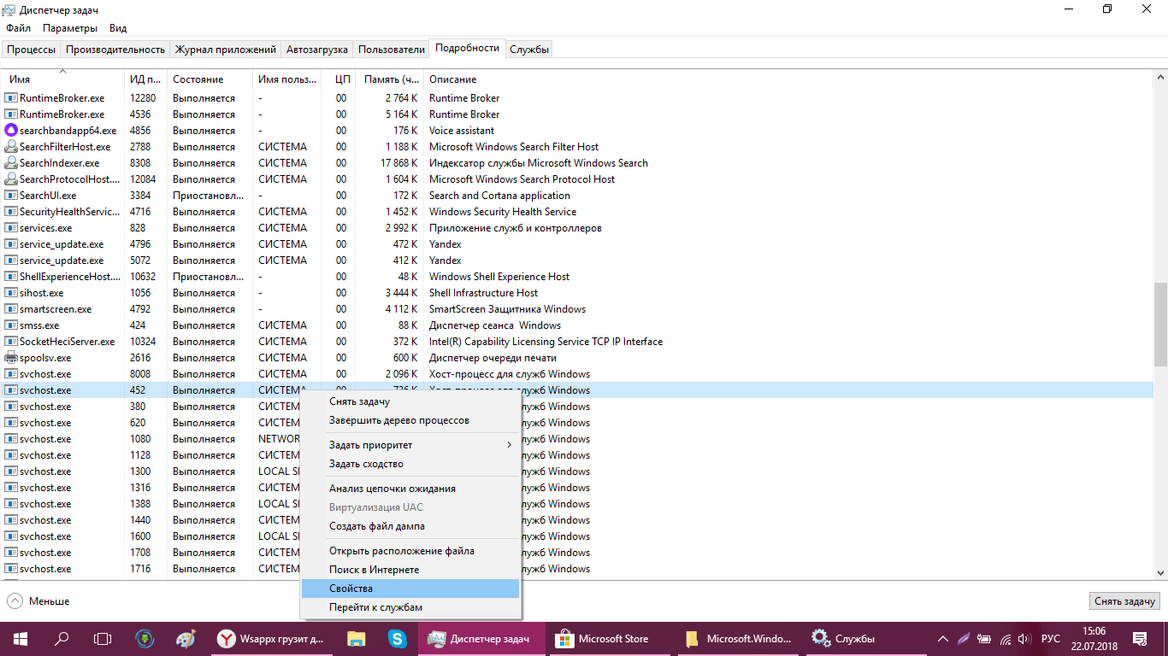Switch to Microsoft Store taskbar window

[611, 639]
